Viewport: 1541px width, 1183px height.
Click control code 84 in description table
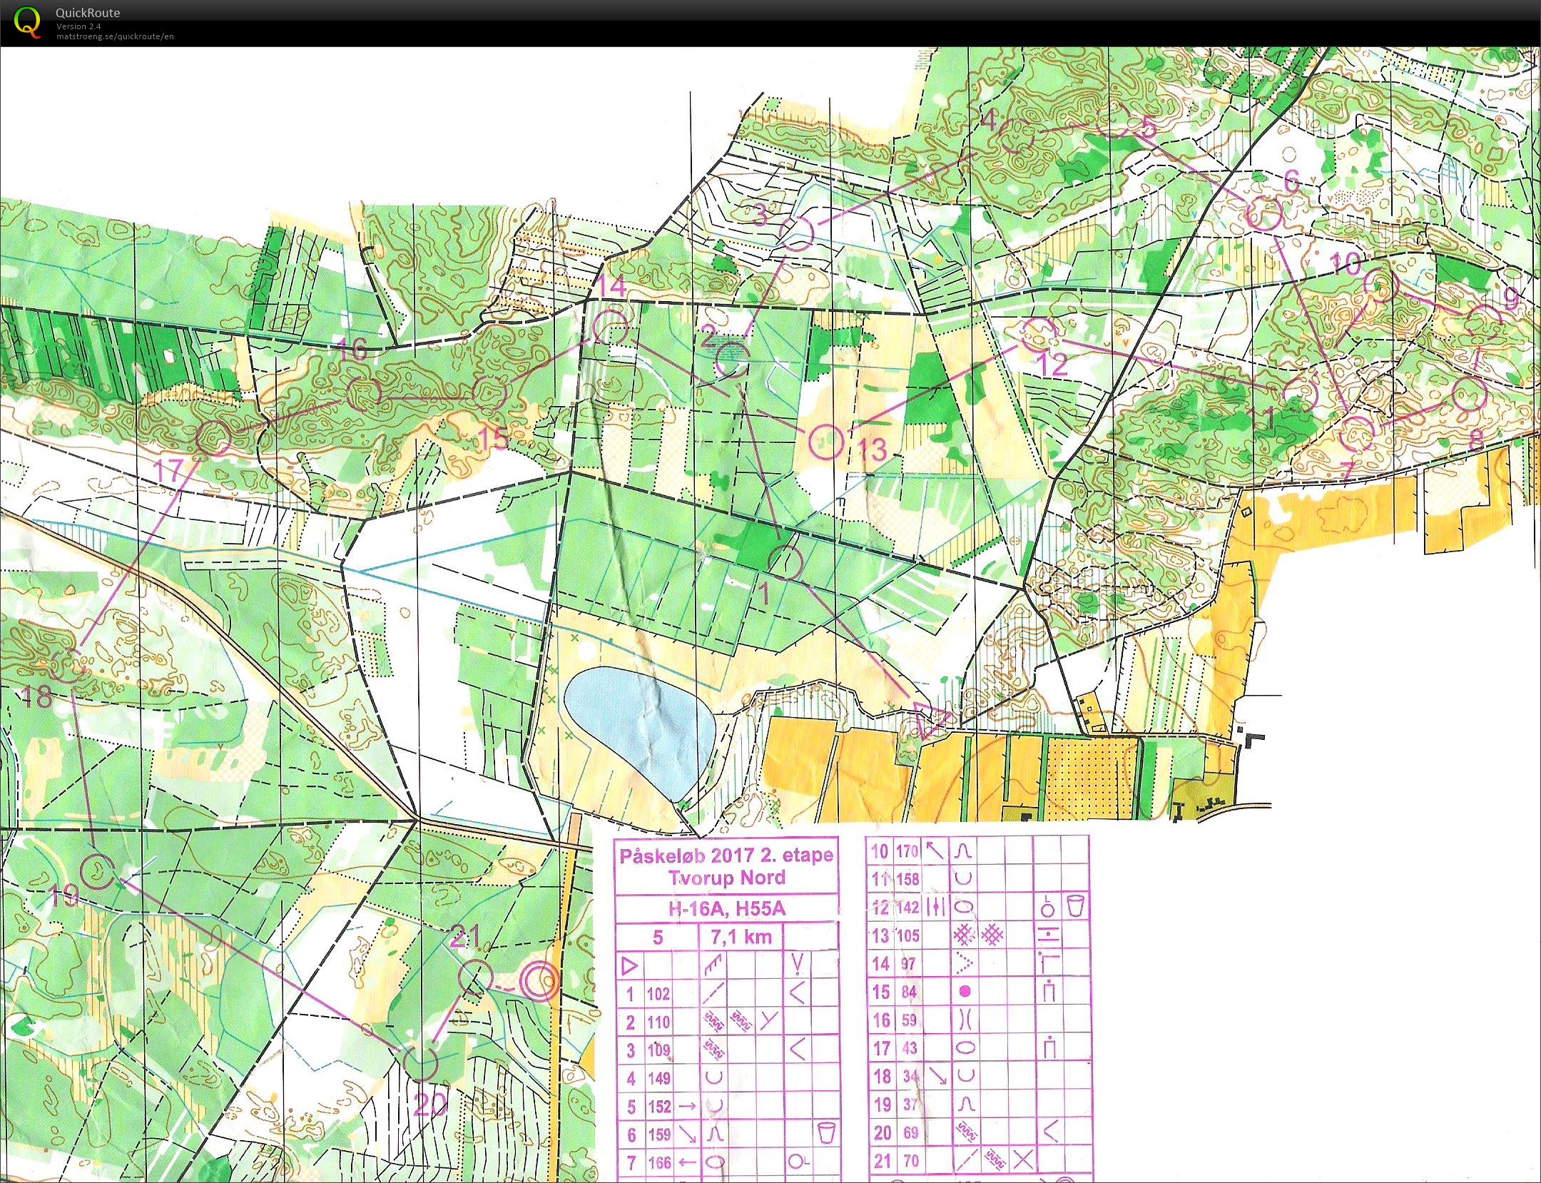(907, 992)
